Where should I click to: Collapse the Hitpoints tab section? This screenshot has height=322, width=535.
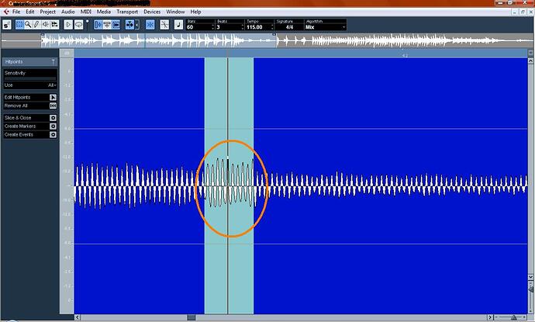[30, 62]
